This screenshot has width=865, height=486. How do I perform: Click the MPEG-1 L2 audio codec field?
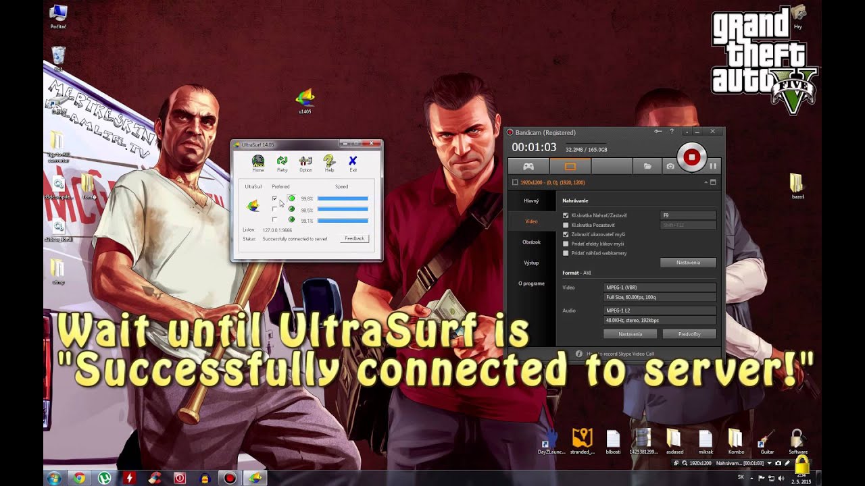pyautogui.click(x=660, y=310)
